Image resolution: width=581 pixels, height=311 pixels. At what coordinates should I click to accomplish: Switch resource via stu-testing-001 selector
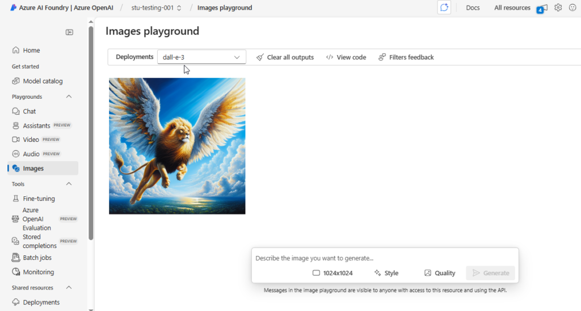[x=157, y=8]
